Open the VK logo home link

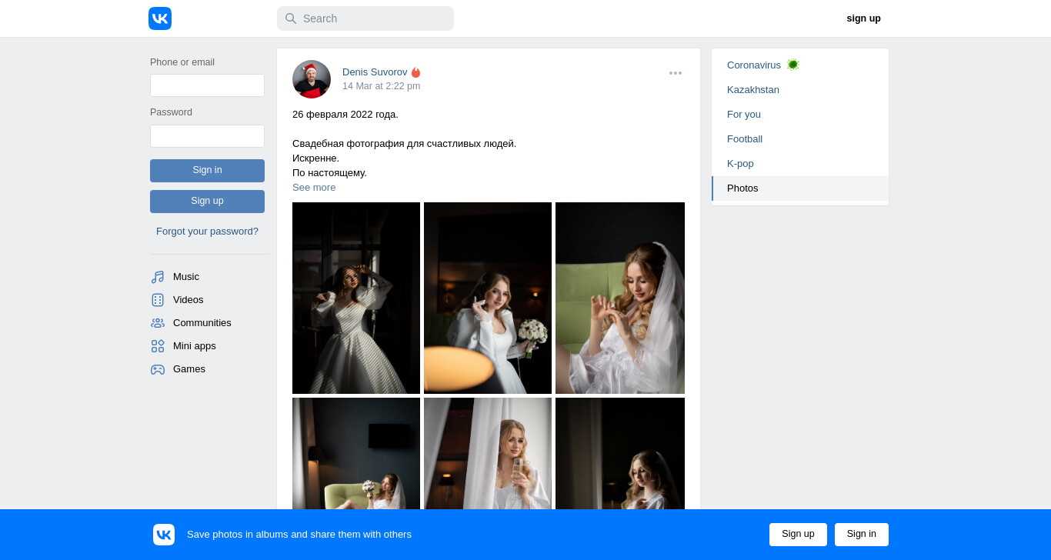pyautogui.click(x=160, y=18)
